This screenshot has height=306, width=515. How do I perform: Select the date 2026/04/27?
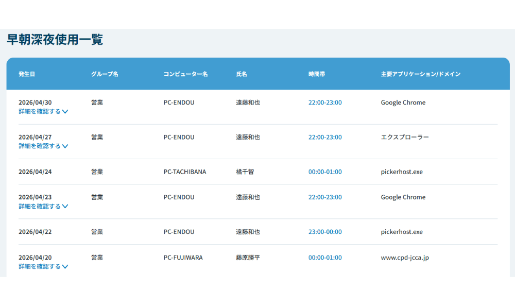pyautogui.click(x=35, y=137)
